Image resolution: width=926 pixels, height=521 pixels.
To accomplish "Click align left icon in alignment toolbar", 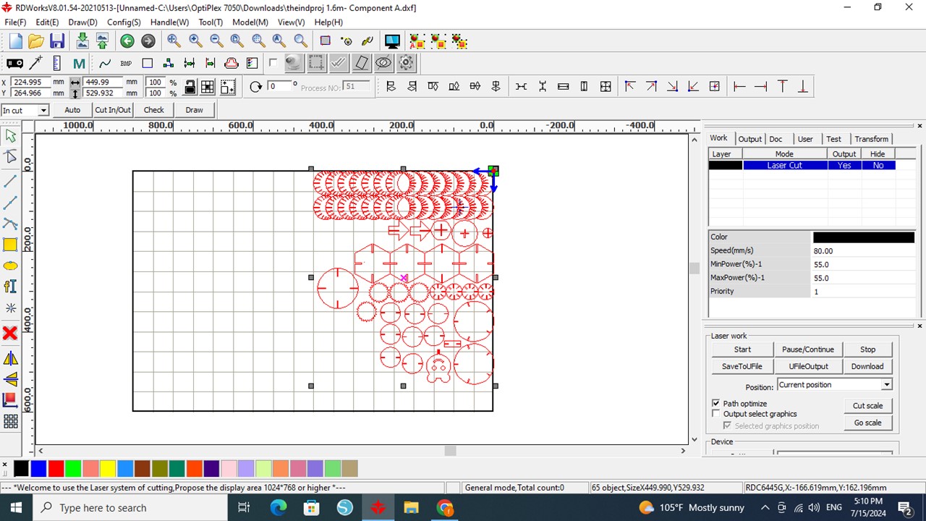I will [x=391, y=87].
